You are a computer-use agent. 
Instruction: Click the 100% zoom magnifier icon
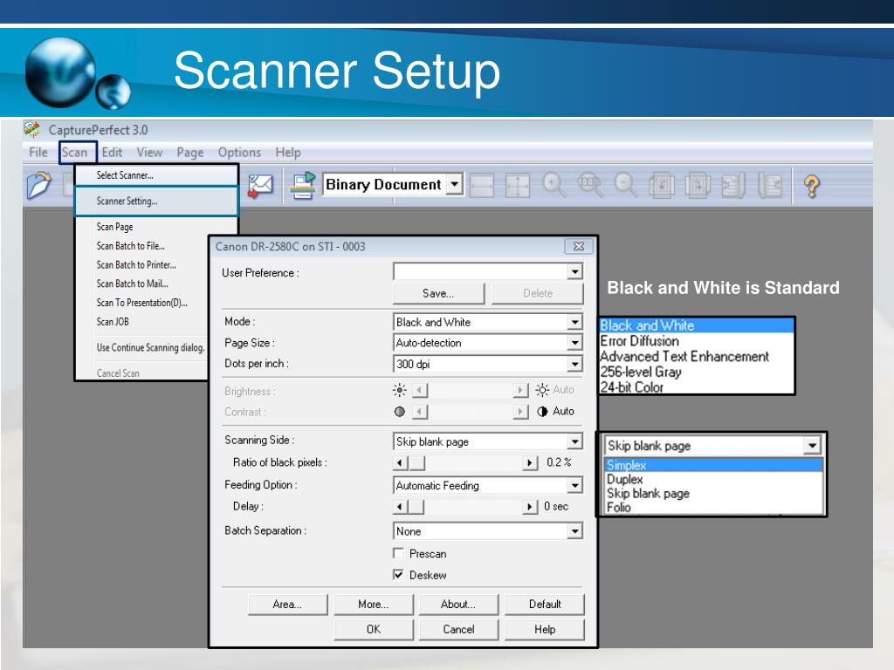(589, 185)
